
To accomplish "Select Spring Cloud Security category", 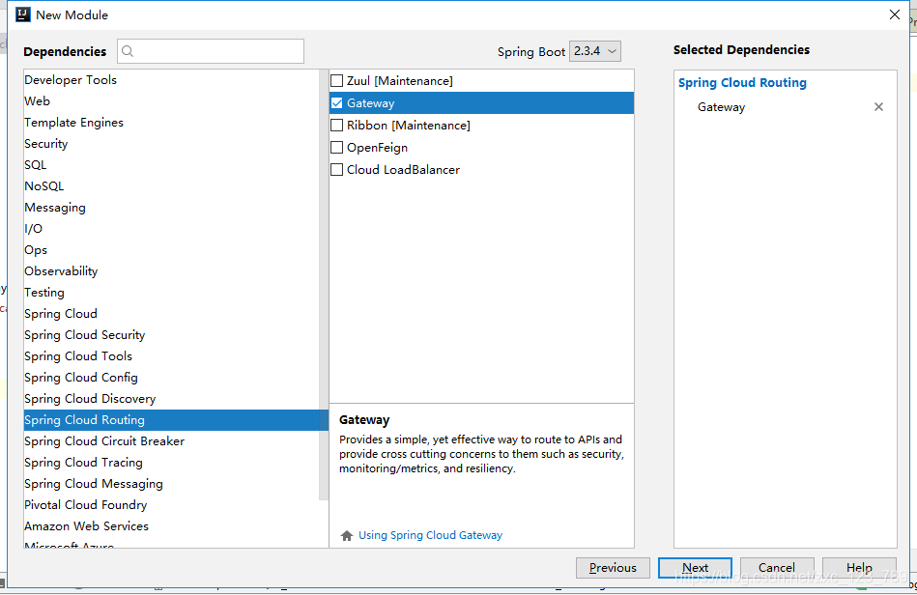I will (172, 335).
